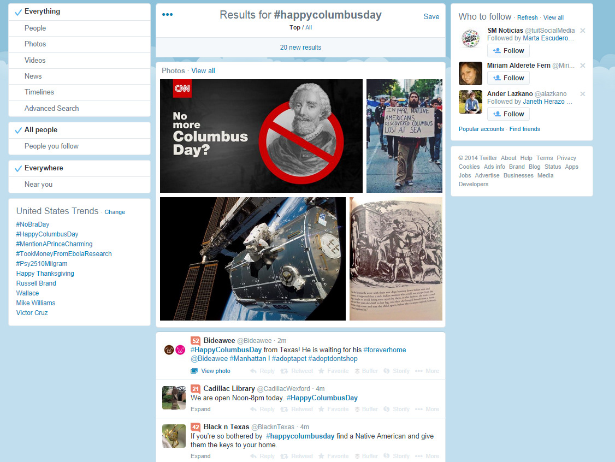Image resolution: width=615 pixels, height=462 pixels.
Task: Open the three-dot search options menu
Action: click(x=168, y=15)
